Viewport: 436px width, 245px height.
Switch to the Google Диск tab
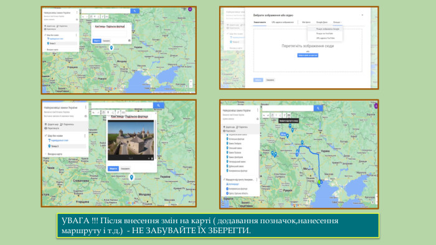[322, 22]
